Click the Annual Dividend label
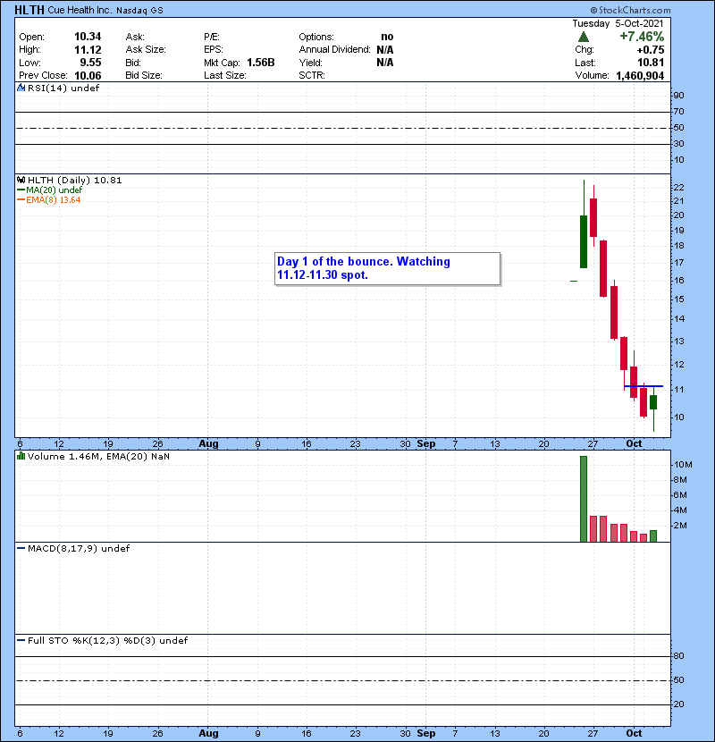 [334, 50]
